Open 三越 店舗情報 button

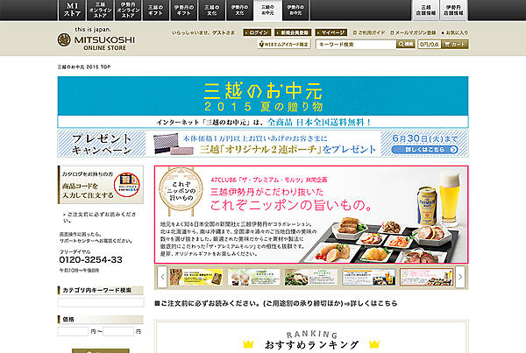[x=425, y=10]
